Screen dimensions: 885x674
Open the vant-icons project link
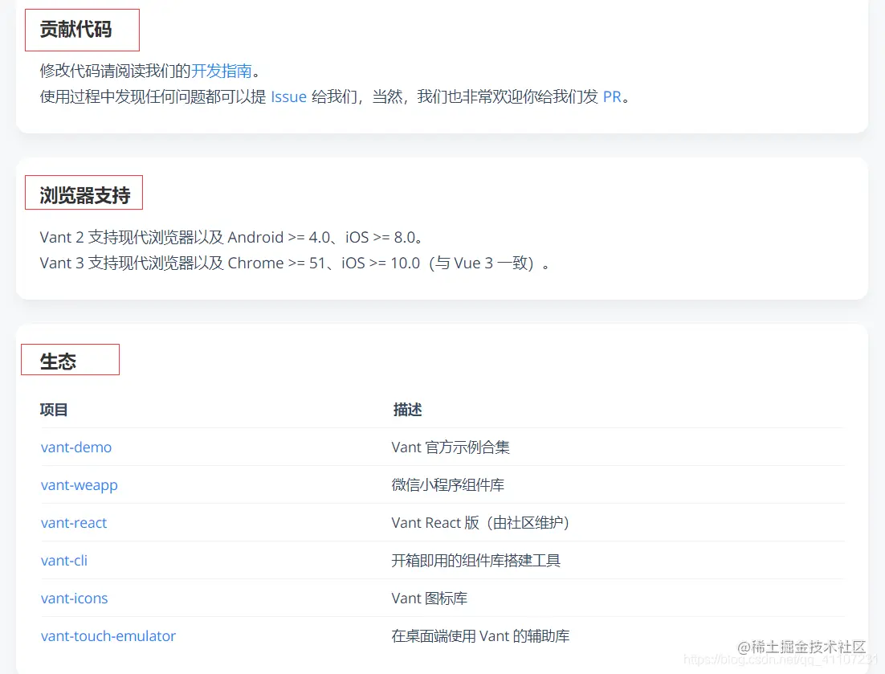click(x=74, y=598)
